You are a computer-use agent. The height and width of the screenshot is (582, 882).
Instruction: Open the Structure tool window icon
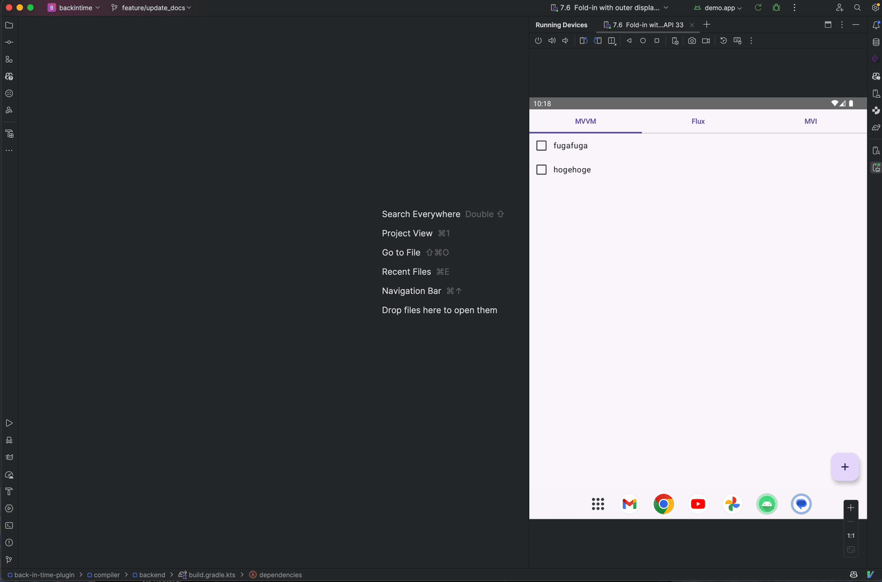tap(9, 59)
